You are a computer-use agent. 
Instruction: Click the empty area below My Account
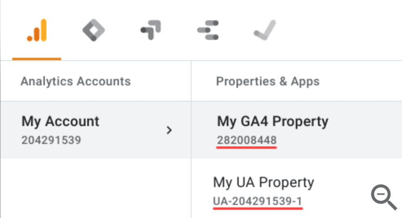[x=94, y=187]
